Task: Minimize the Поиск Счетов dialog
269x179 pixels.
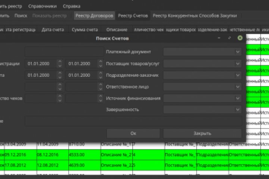Action: (x=219, y=38)
